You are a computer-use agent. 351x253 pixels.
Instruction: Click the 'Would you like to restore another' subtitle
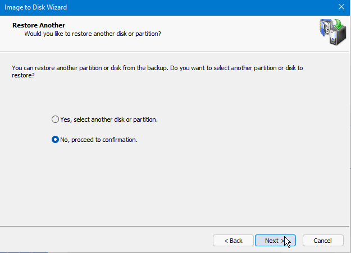pos(93,34)
